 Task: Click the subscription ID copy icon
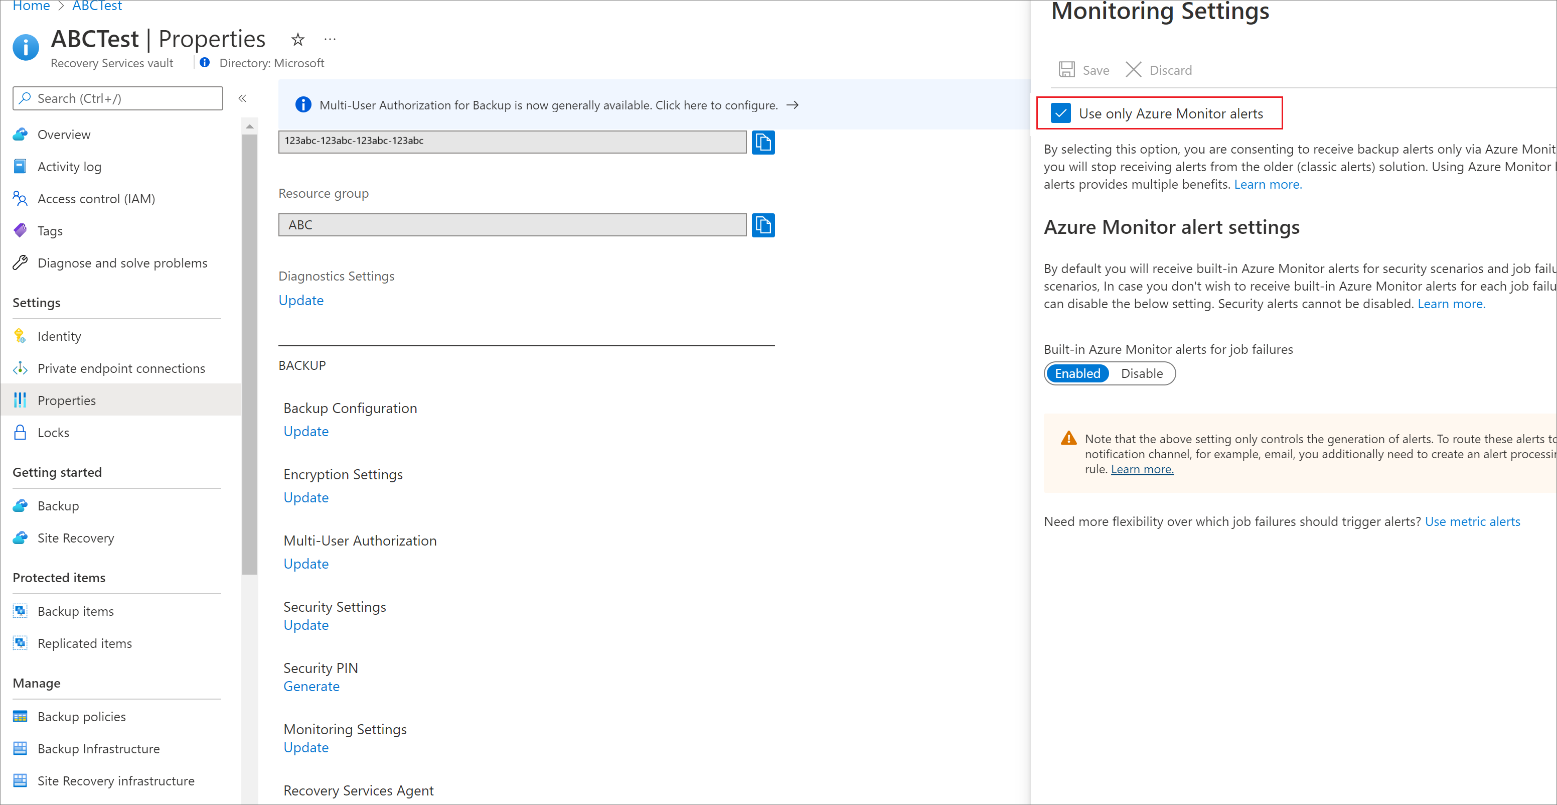764,140
